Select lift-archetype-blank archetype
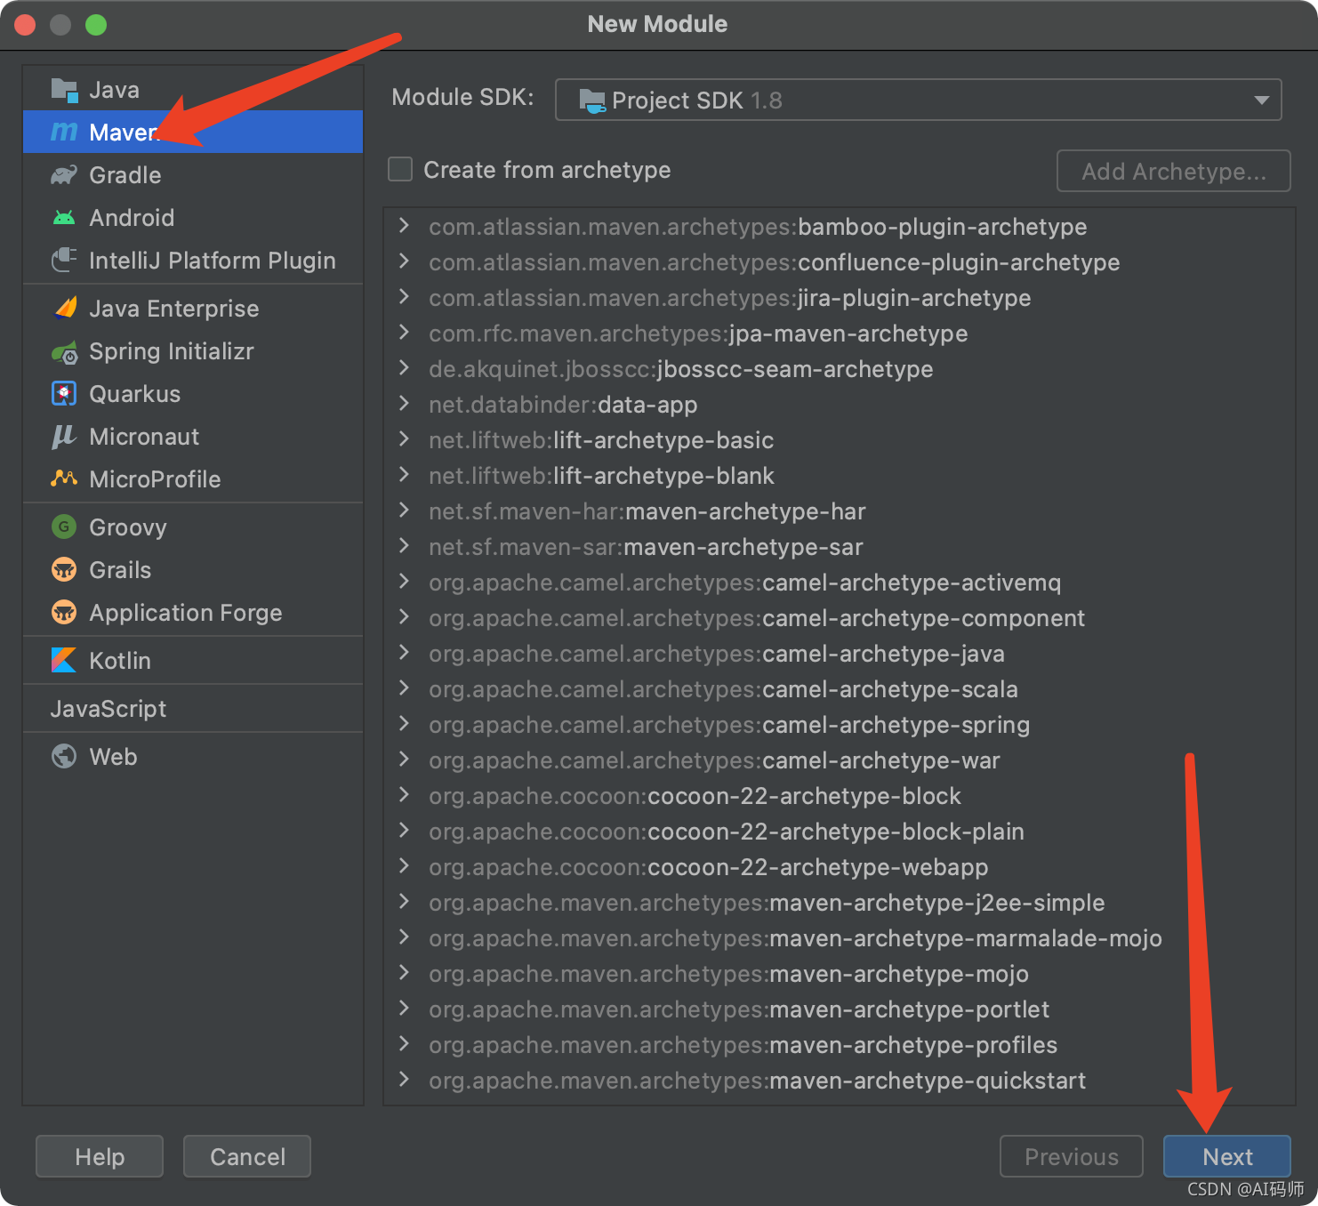 click(x=601, y=476)
